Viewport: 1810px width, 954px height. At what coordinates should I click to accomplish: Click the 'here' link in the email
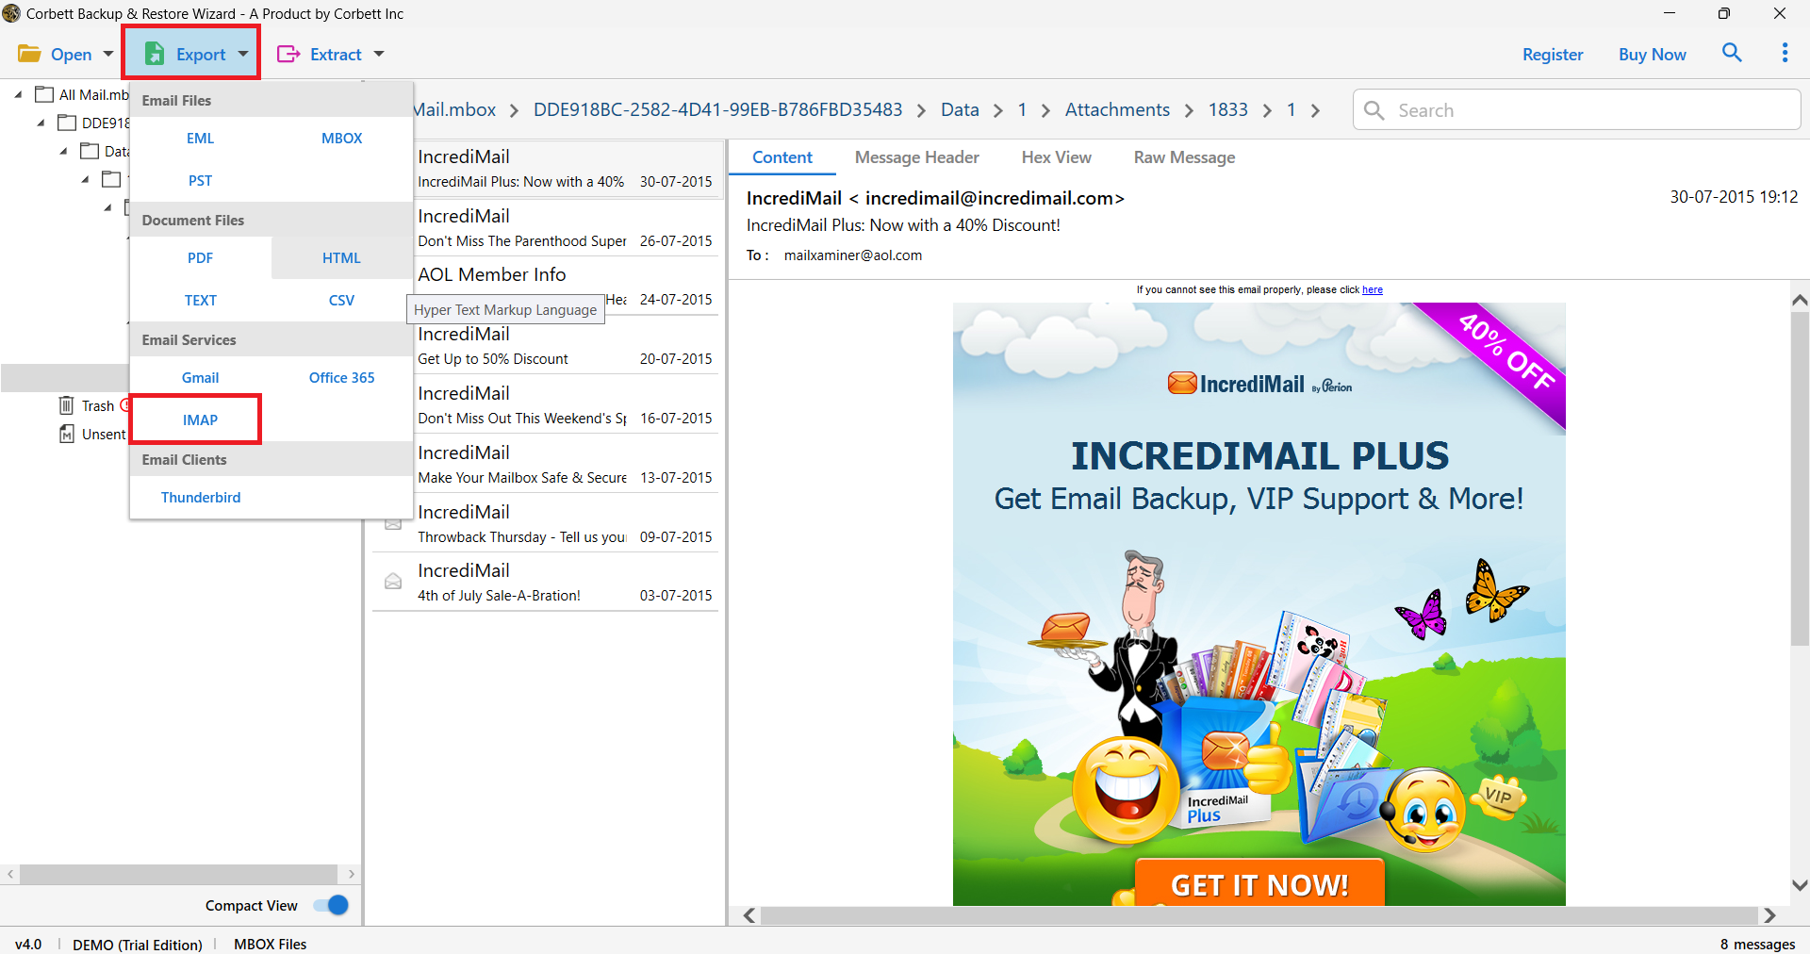click(x=1373, y=289)
